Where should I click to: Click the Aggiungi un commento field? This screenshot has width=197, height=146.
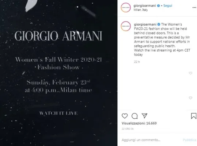[x=151, y=140]
